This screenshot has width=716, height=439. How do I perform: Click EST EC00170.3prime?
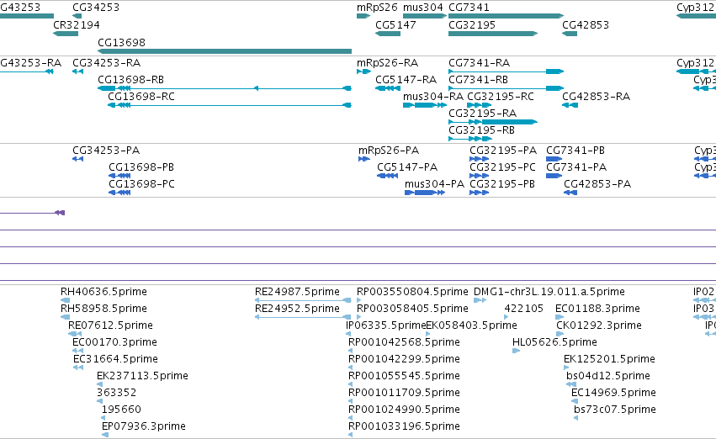[114, 342]
